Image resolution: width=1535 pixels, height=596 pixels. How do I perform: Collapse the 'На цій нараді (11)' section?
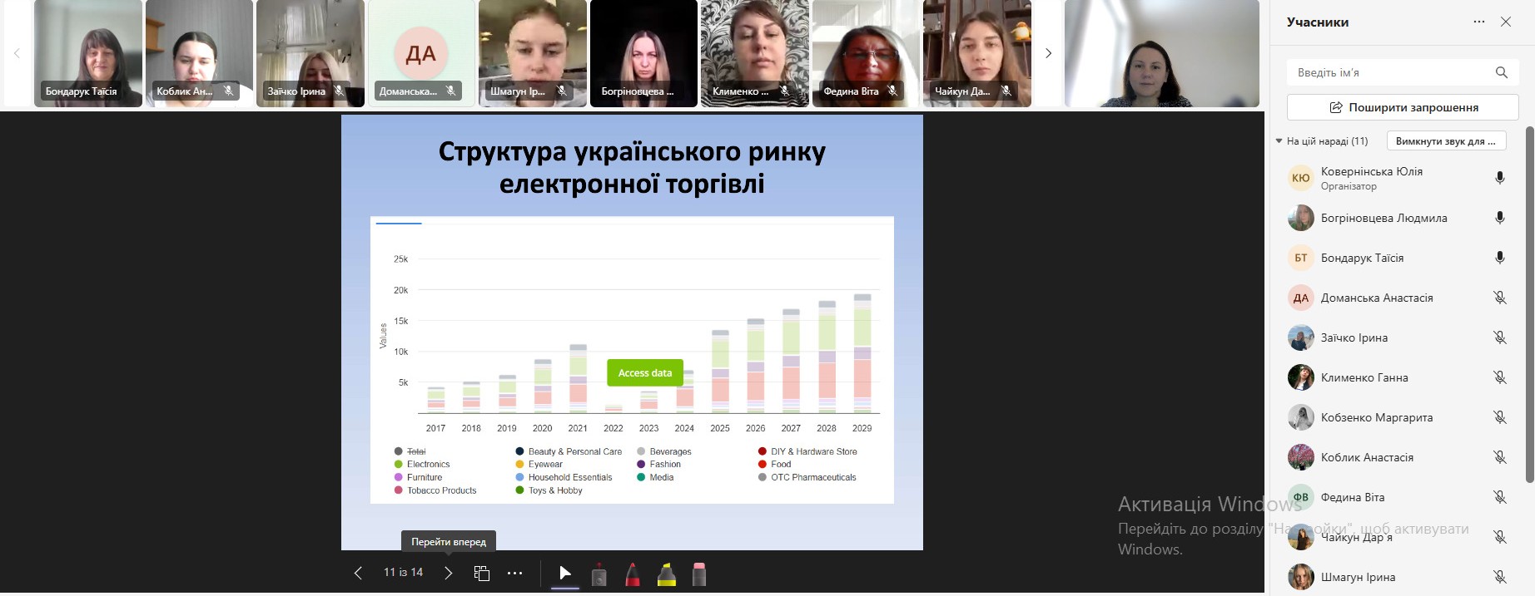click(1279, 141)
